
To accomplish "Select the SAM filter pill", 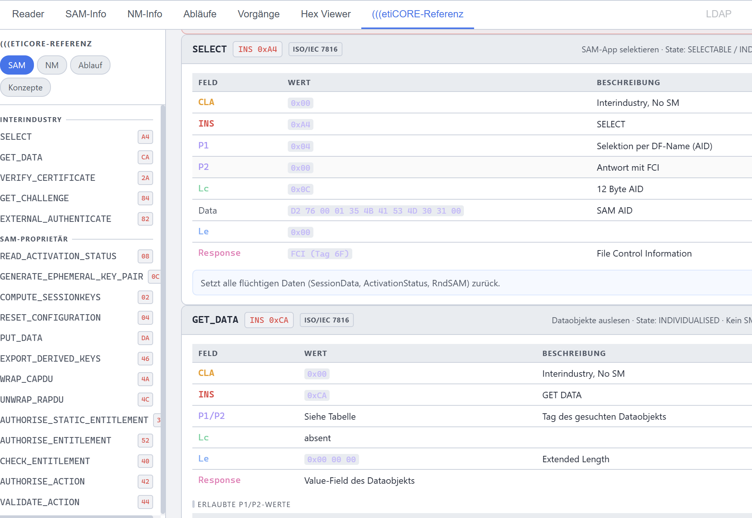I will coord(17,65).
